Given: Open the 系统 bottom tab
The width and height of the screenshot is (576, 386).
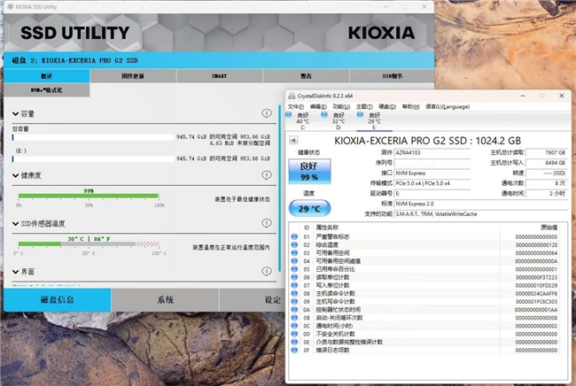Looking at the screenshot, I should tap(166, 299).
